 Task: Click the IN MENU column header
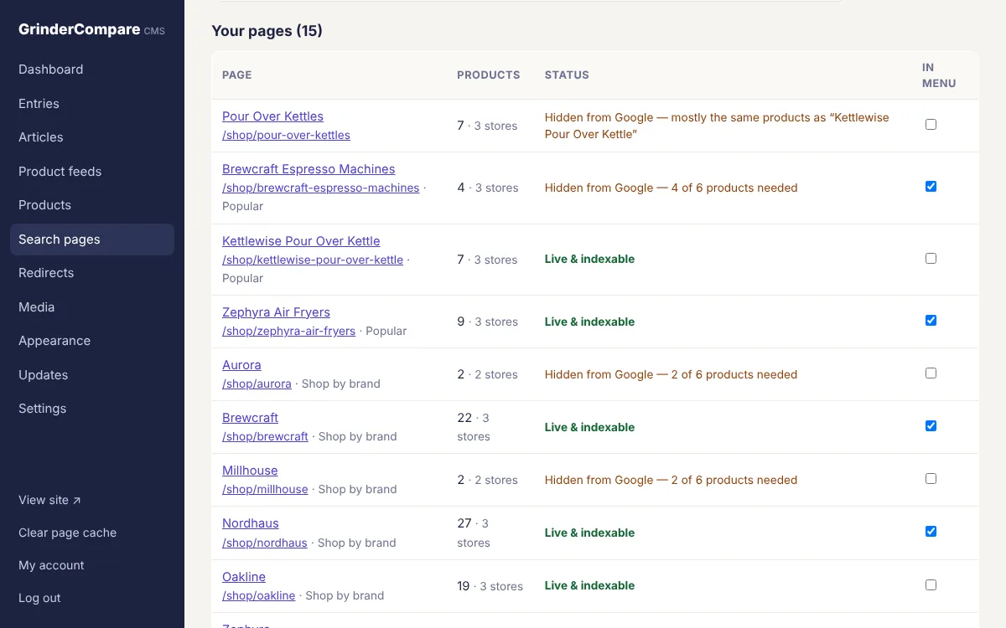[939, 75]
